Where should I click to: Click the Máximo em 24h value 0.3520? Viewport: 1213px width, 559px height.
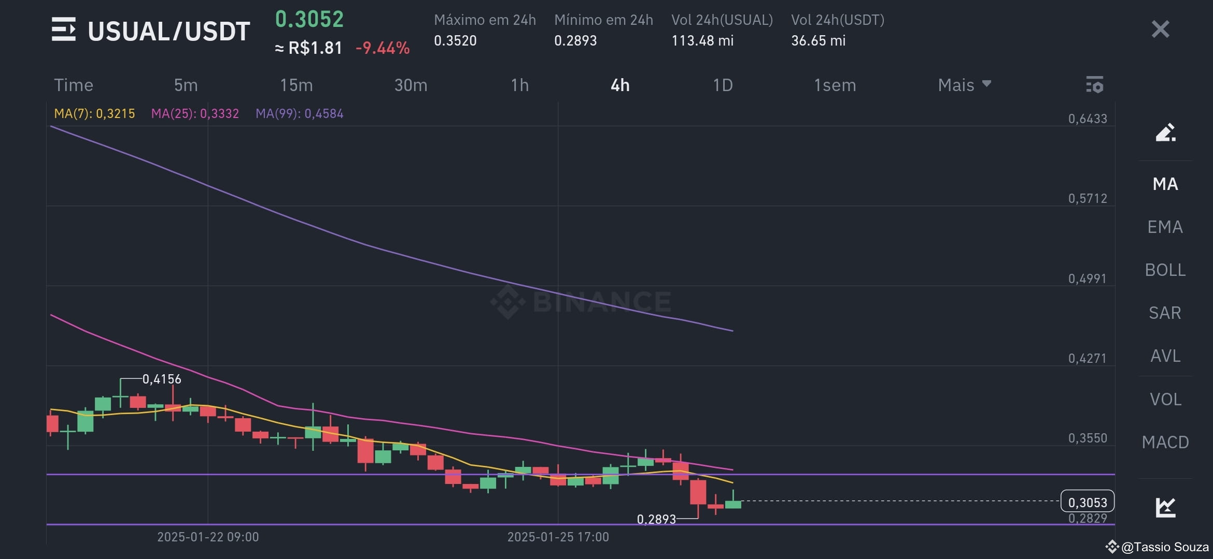pos(455,40)
